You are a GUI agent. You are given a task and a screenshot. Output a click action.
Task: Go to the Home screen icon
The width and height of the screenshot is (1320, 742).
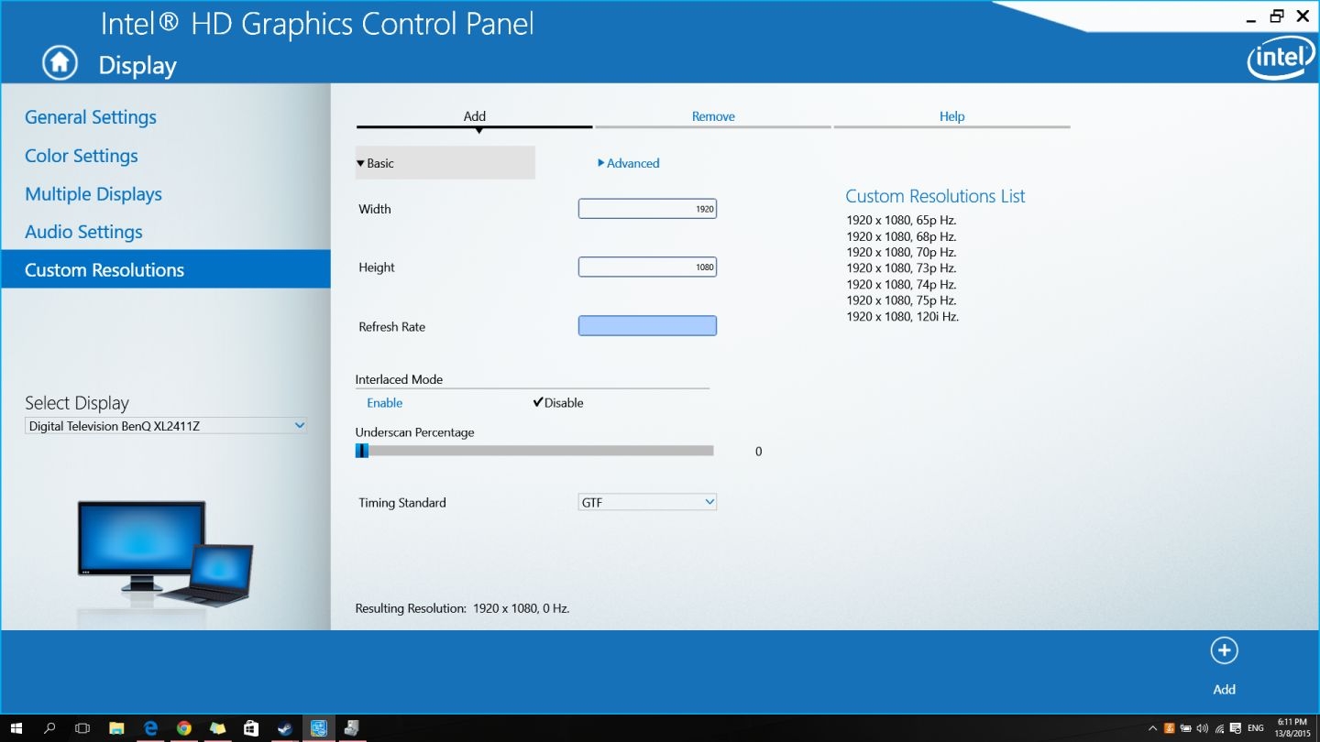coord(60,63)
